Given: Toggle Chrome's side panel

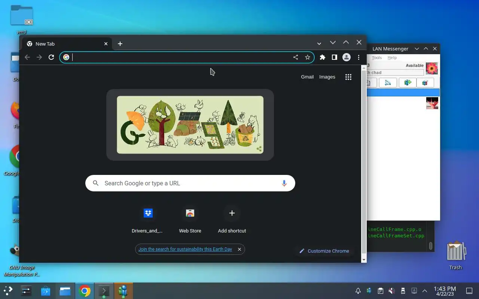Looking at the screenshot, I should [335, 57].
